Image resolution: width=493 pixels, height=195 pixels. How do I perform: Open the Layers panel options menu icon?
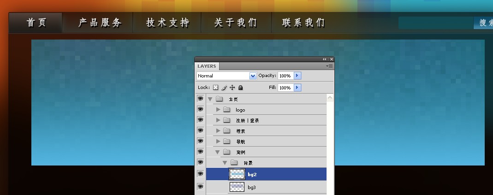(329, 66)
